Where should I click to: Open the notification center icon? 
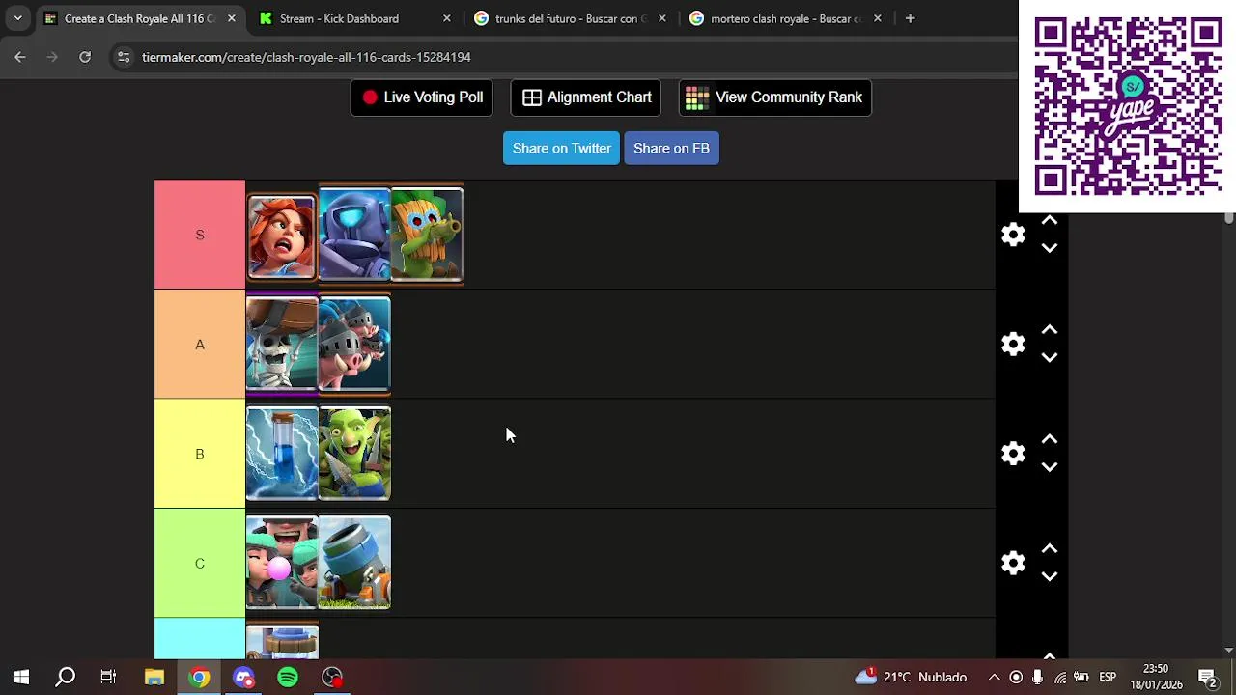click(x=1207, y=677)
